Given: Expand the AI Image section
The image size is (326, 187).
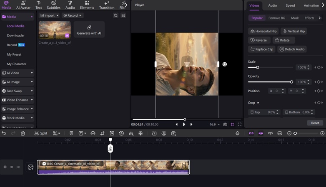Looking at the screenshot, I should pyautogui.click(x=18, y=82).
